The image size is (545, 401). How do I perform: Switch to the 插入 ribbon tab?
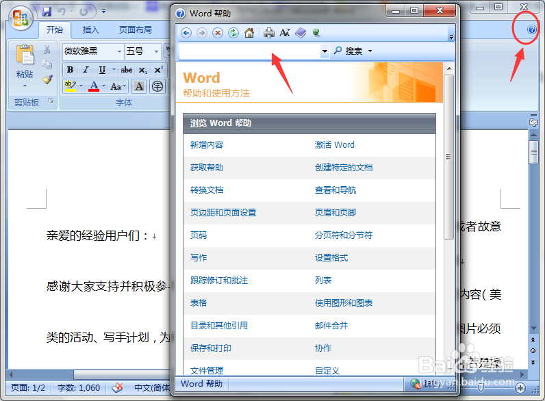point(90,30)
